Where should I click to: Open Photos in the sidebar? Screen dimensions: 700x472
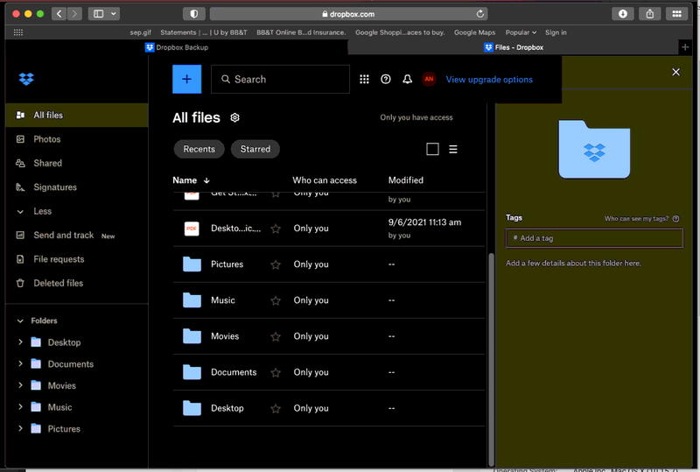(46, 139)
